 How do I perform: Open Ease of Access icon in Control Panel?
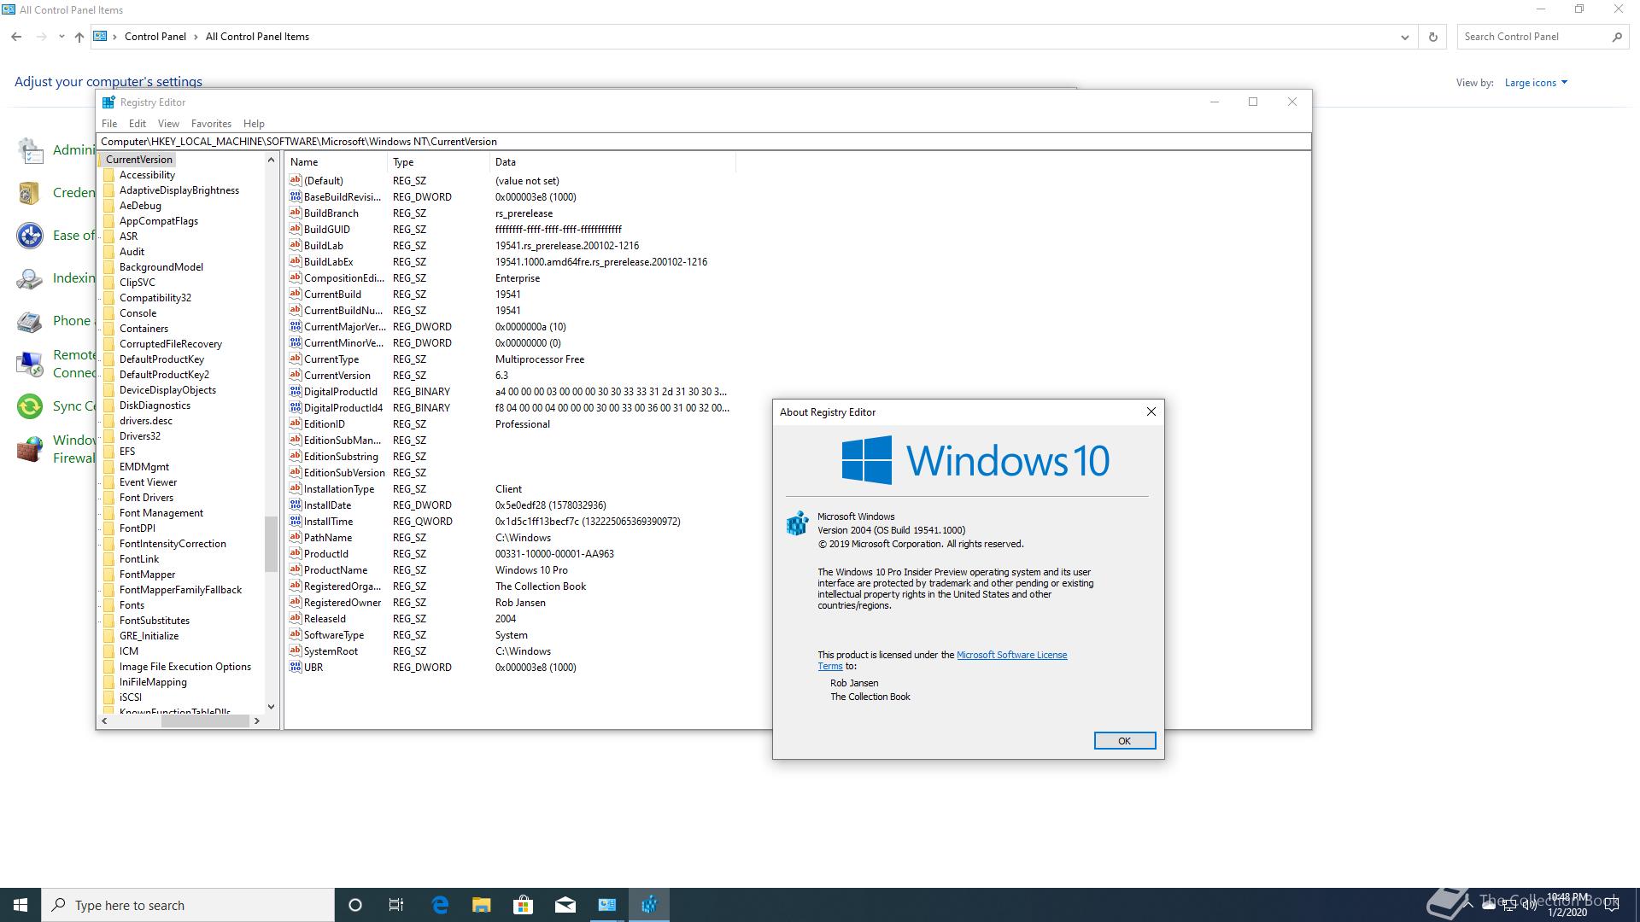pyautogui.click(x=30, y=236)
